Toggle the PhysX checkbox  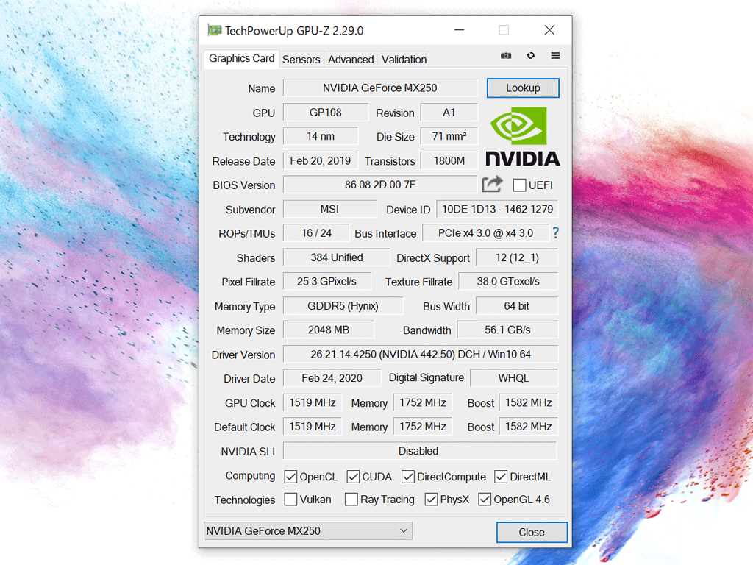(x=431, y=500)
